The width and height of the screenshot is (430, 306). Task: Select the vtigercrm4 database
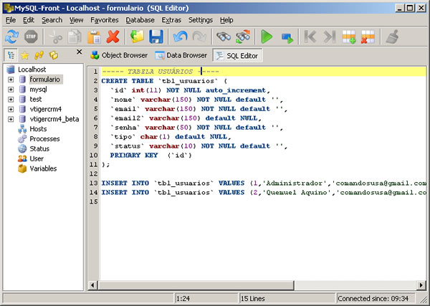coord(46,109)
